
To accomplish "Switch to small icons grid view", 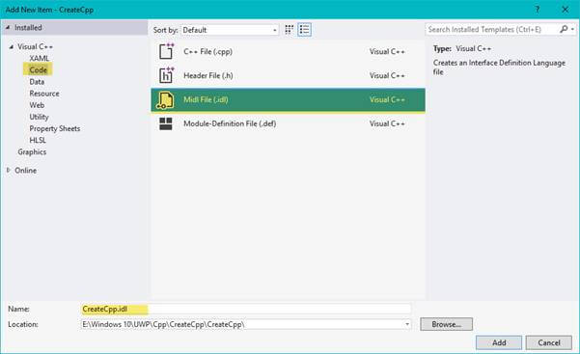I will (x=289, y=30).
